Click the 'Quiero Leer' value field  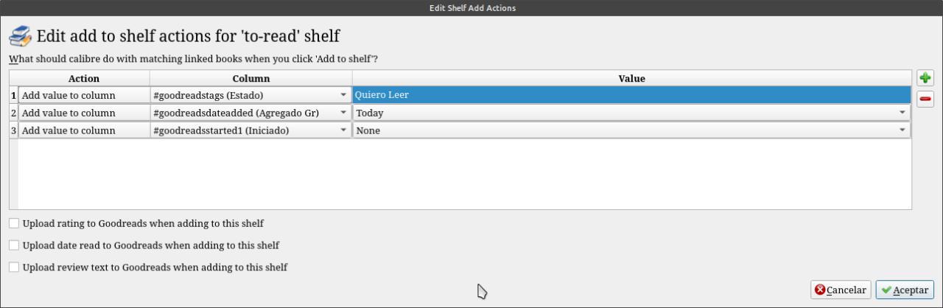point(631,95)
